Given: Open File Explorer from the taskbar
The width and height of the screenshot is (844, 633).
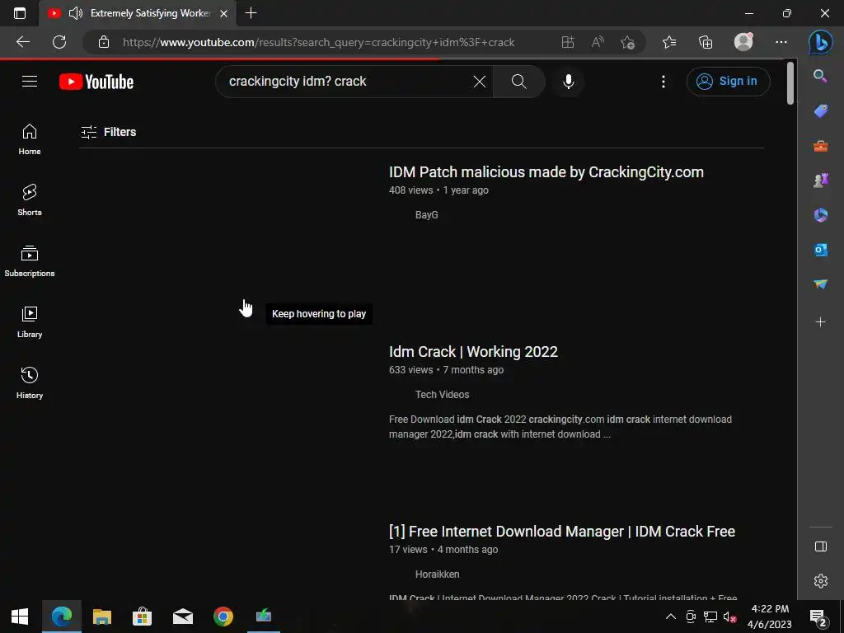Looking at the screenshot, I should pos(101,617).
